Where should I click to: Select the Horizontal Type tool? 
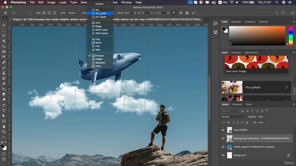[4, 111]
